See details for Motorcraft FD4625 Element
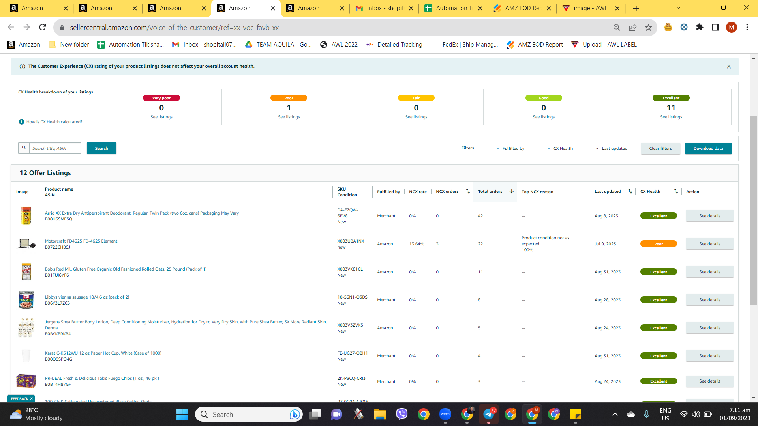The image size is (758, 426). pyautogui.click(x=710, y=244)
